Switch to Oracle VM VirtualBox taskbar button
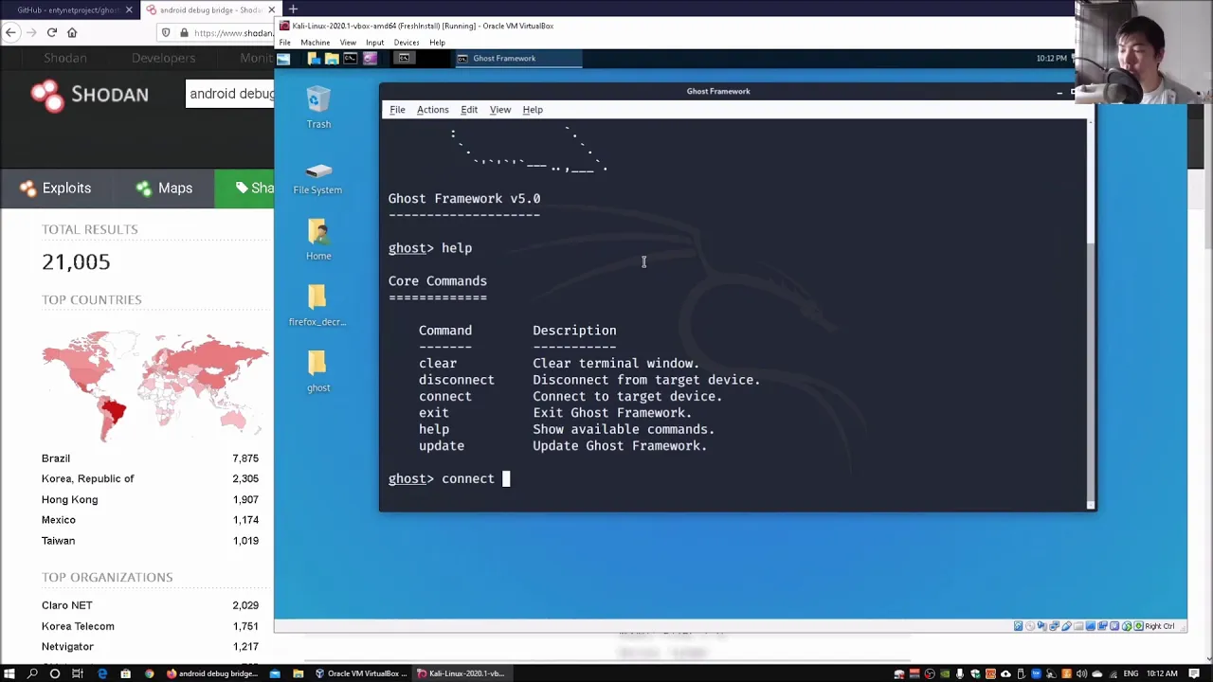The image size is (1213, 682). click(x=362, y=673)
